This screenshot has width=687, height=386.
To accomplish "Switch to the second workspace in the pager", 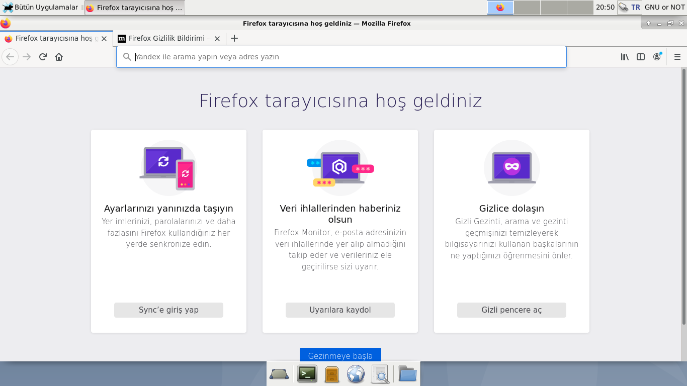I will (527, 8).
